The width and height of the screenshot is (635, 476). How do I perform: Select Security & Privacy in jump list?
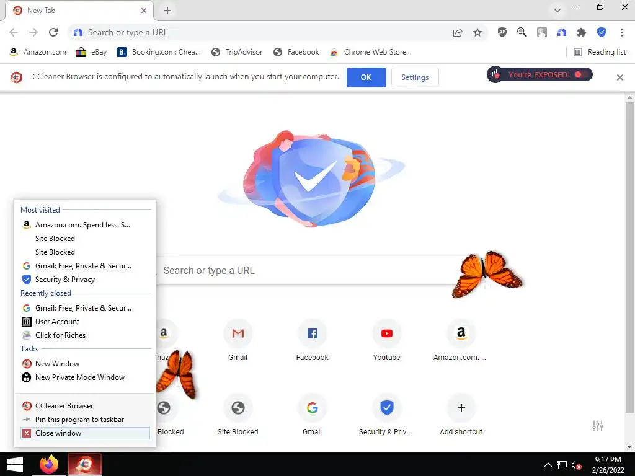tap(85, 280)
